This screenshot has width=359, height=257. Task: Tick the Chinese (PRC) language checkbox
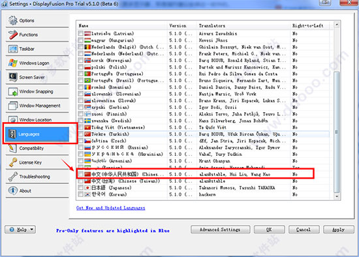80,174
